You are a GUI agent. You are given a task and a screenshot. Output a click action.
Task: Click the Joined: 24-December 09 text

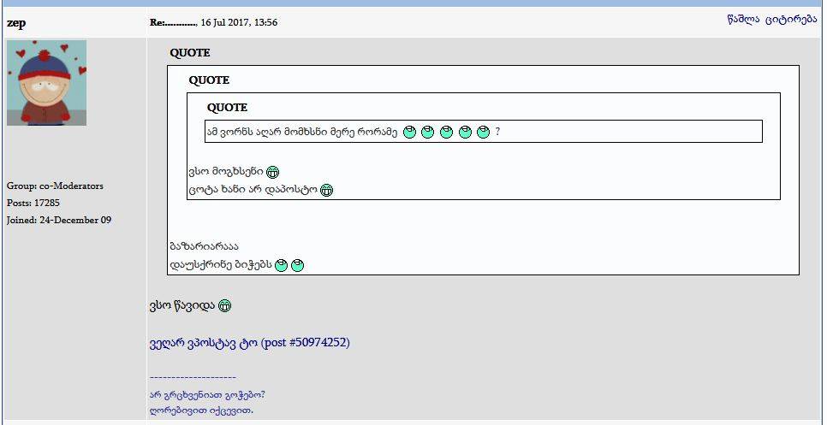pos(59,220)
